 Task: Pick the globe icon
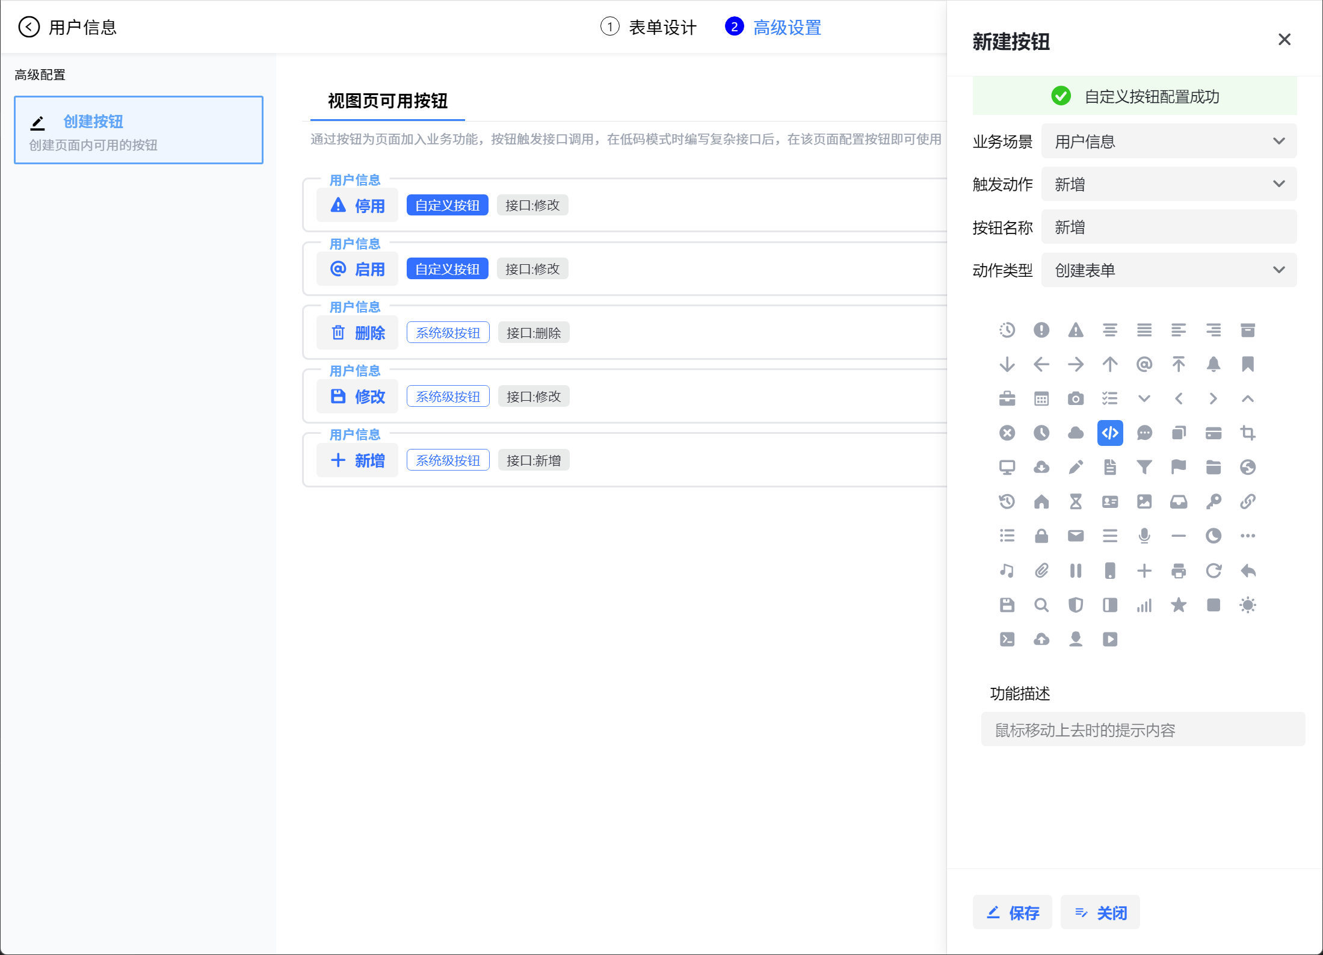(x=1248, y=468)
